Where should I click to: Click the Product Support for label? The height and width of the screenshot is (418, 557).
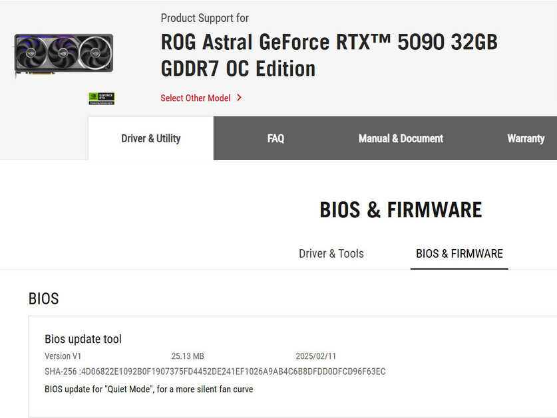(204, 18)
